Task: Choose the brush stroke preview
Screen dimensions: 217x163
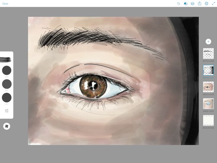Action: coord(6,59)
